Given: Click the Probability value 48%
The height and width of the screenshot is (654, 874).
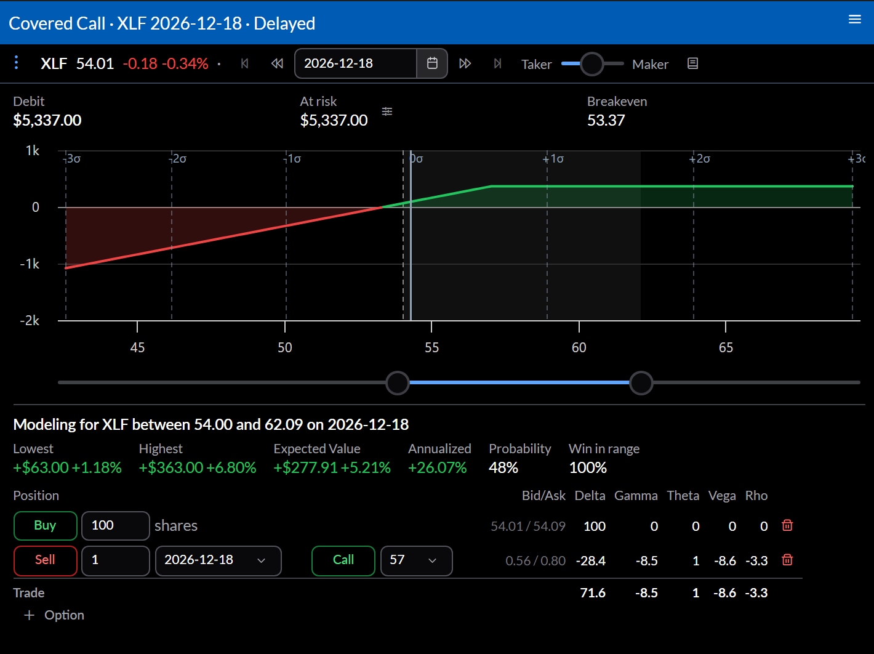Looking at the screenshot, I should click(x=503, y=467).
